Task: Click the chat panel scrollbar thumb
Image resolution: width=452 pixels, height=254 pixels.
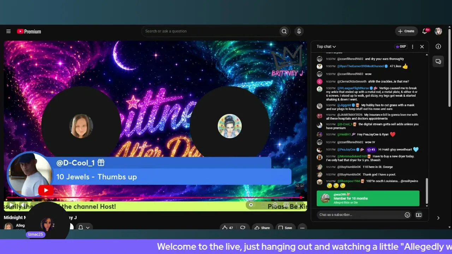Action: 427,190
